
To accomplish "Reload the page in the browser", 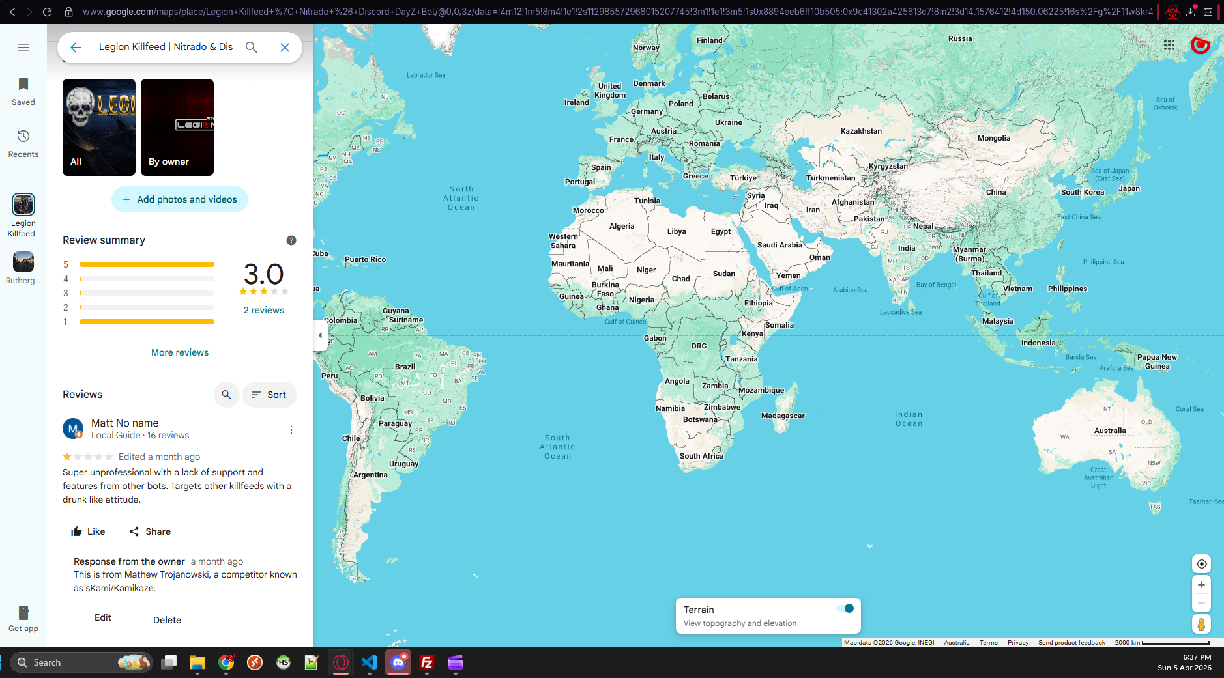I will point(47,12).
